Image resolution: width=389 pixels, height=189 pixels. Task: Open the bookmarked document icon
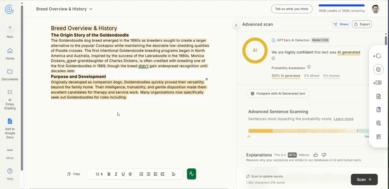pos(378,109)
